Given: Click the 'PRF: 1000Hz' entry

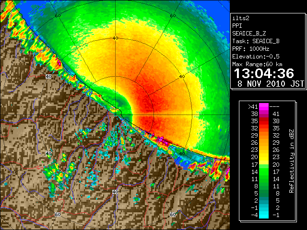Looking at the screenshot, I should point(251,49).
